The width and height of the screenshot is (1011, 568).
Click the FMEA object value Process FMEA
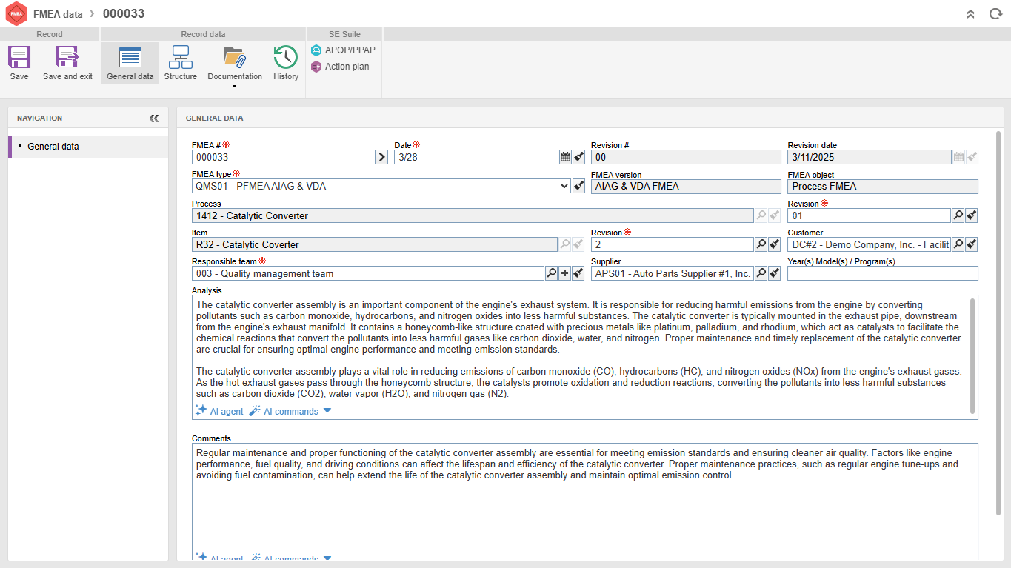[883, 187]
